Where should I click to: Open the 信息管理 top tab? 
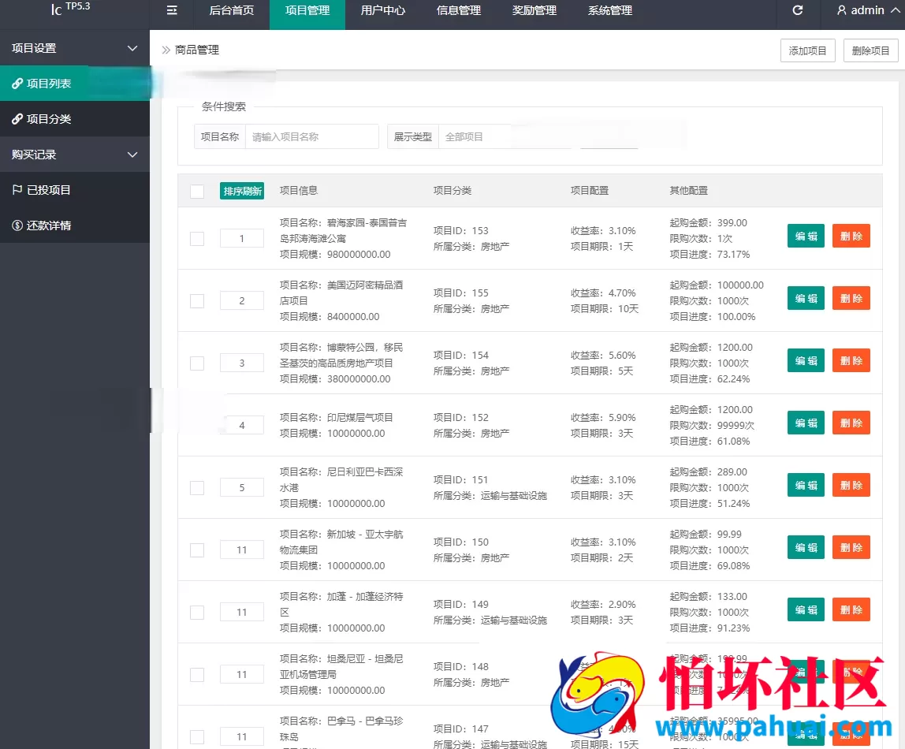458,10
